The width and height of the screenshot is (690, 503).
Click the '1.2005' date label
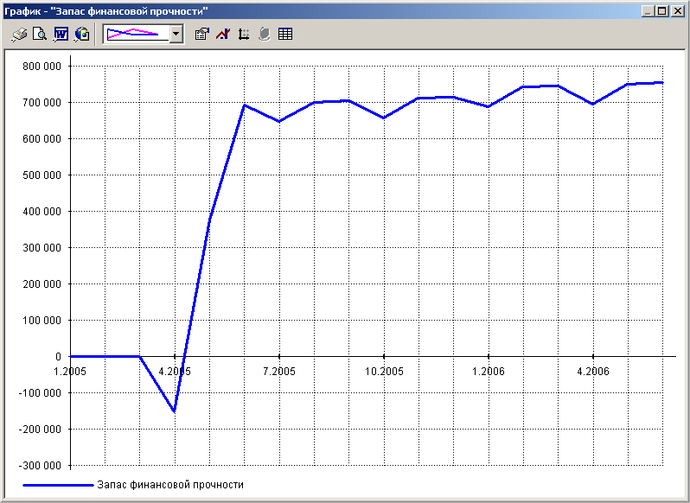pos(70,372)
